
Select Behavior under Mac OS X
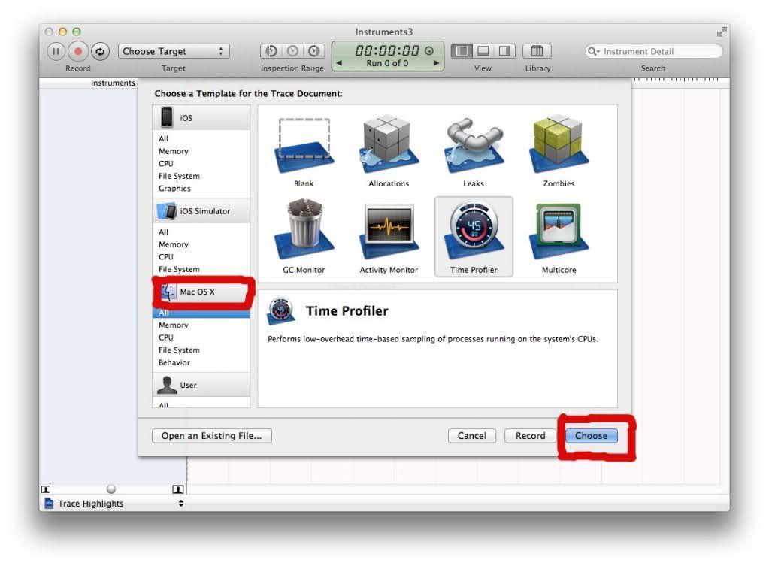174,362
